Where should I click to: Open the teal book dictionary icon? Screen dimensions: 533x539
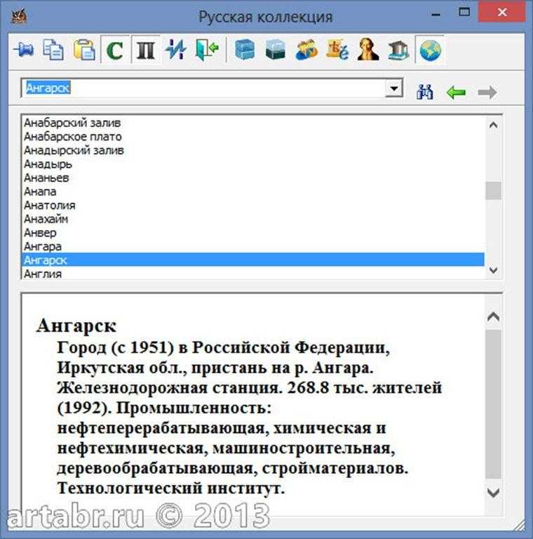(x=276, y=50)
